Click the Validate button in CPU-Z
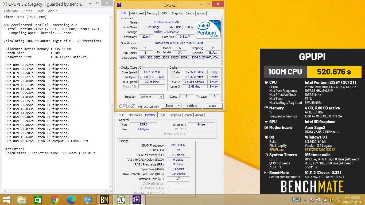 pos(192,106)
